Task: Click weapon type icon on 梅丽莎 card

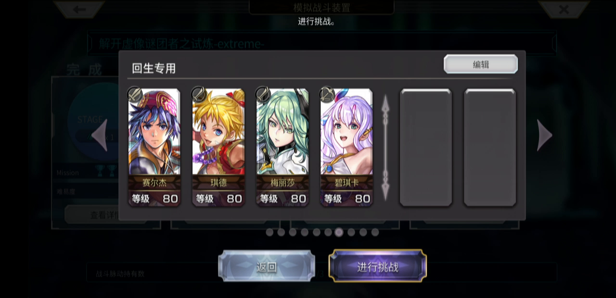Action: click(263, 93)
